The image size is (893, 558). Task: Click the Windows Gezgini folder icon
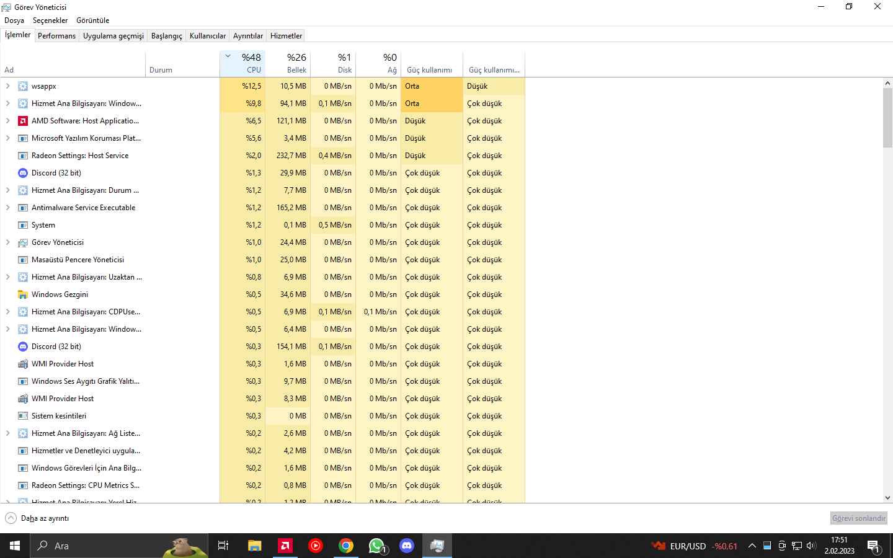click(x=23, y=294)
